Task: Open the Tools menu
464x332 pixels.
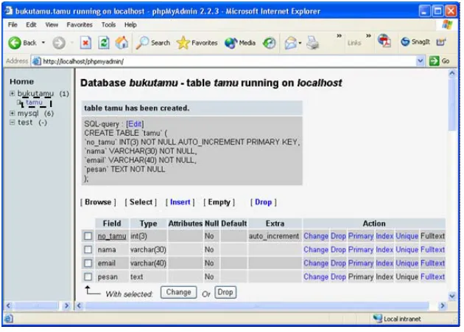Action: click(x=108, y=25)
